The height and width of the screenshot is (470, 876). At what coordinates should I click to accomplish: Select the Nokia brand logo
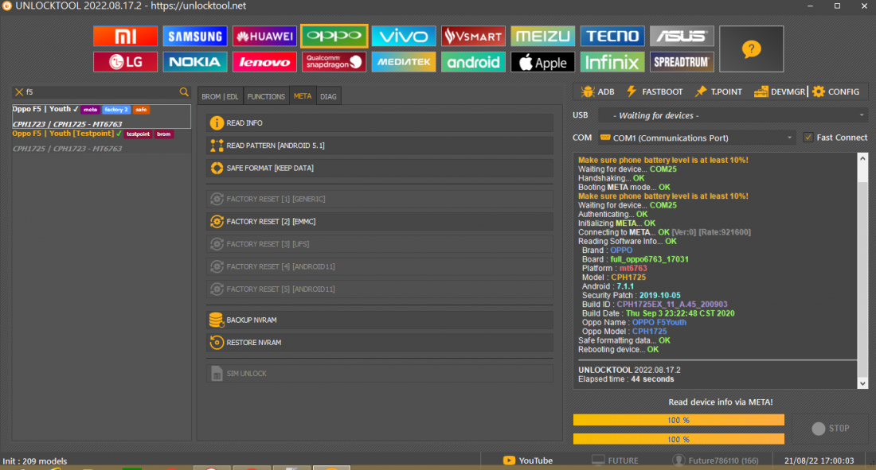coord(195,62)
